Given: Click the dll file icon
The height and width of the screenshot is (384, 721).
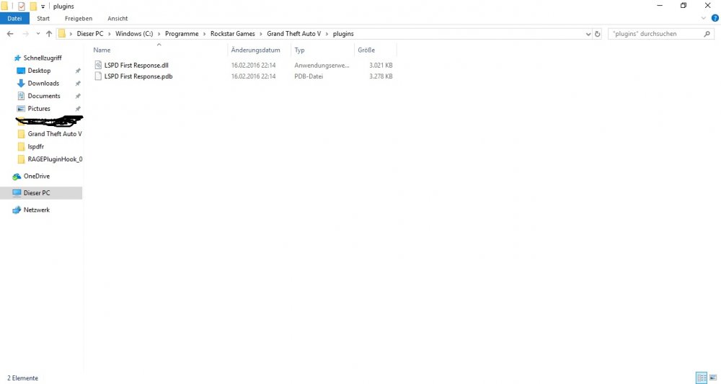Looking at the screenshot, I should pyautogui.click(x=98, y=66).
